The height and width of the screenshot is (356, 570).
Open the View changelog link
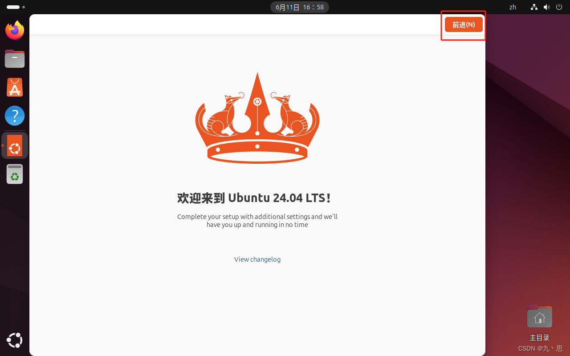[x=257, y=259]
